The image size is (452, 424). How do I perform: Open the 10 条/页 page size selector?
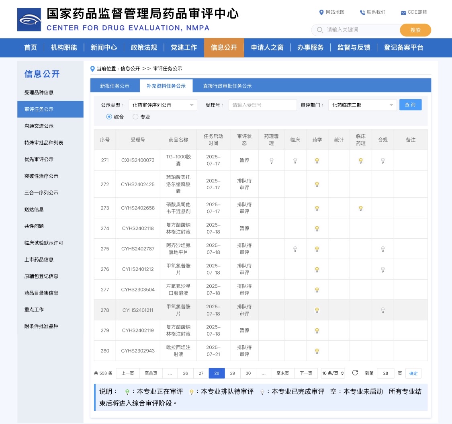(x=333, y=373)
